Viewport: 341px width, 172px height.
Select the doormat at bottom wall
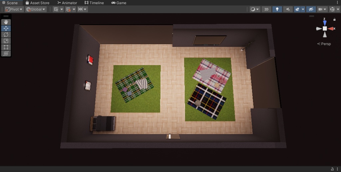pos(173,136)
